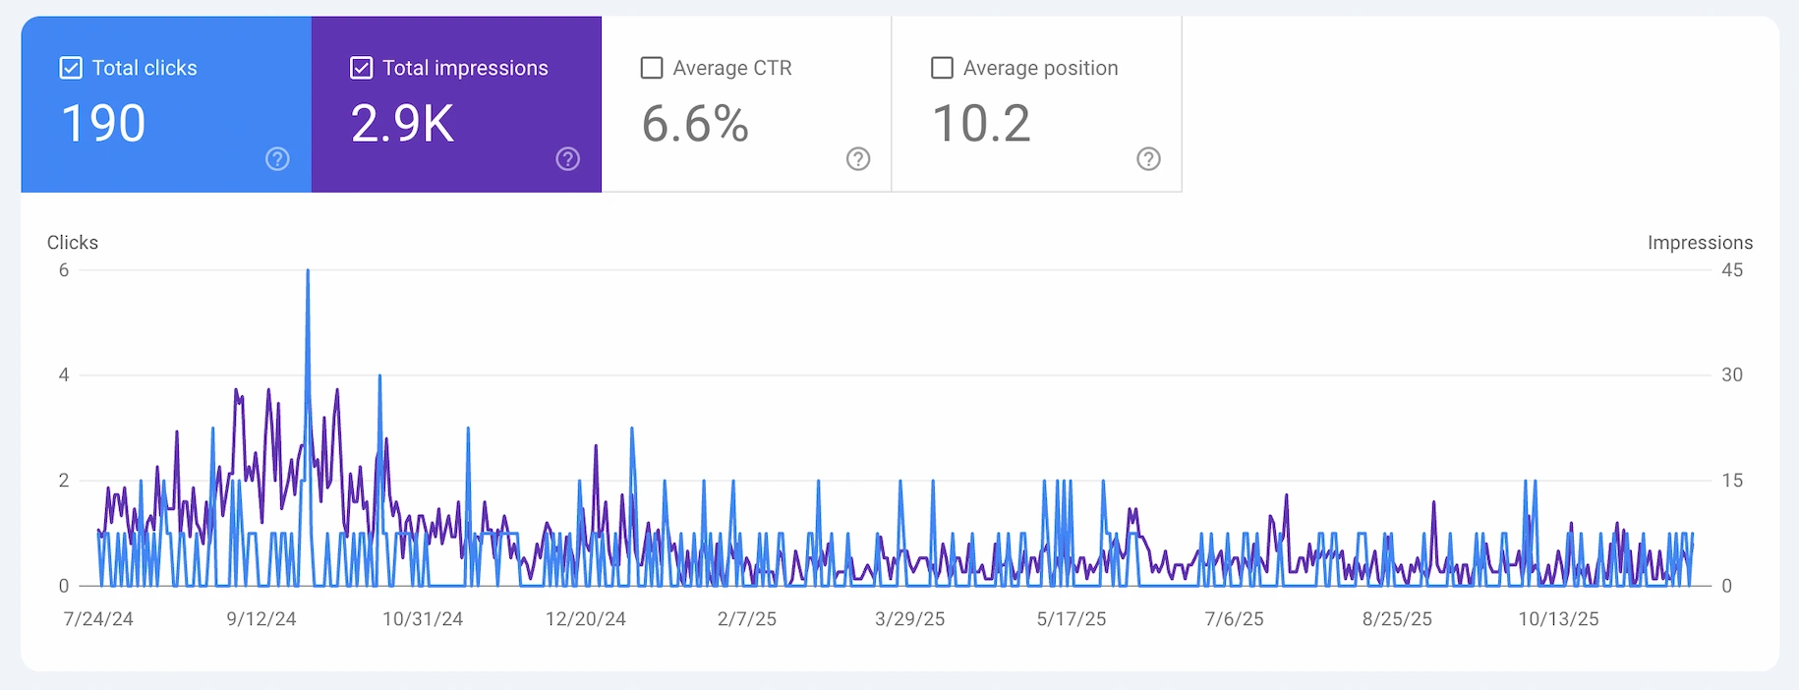1799x690 pixels.
Task: Open help icon on Total impressions card
Action: [567, 159]
